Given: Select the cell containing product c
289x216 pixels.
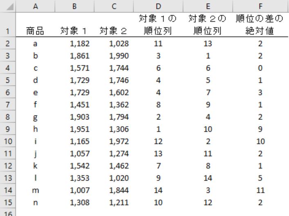Looking at the screenshot, I should click(x=35, y=68).
